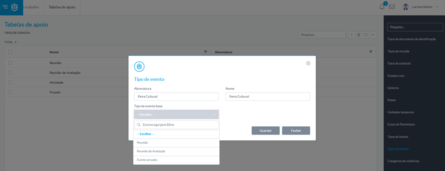Choose Reunião in the dropdown list
Image resolution: width=445 pixels, height=171 pixels.
click(176, 143)
